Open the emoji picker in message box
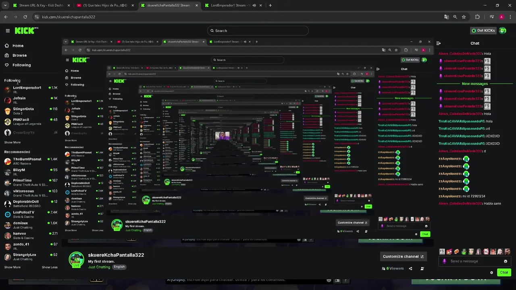The width and height of the screenshot is (516, 290). (x=506, y=261)
